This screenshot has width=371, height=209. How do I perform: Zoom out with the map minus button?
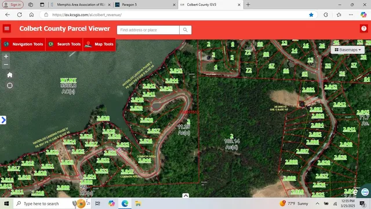[x=6, y=64]
